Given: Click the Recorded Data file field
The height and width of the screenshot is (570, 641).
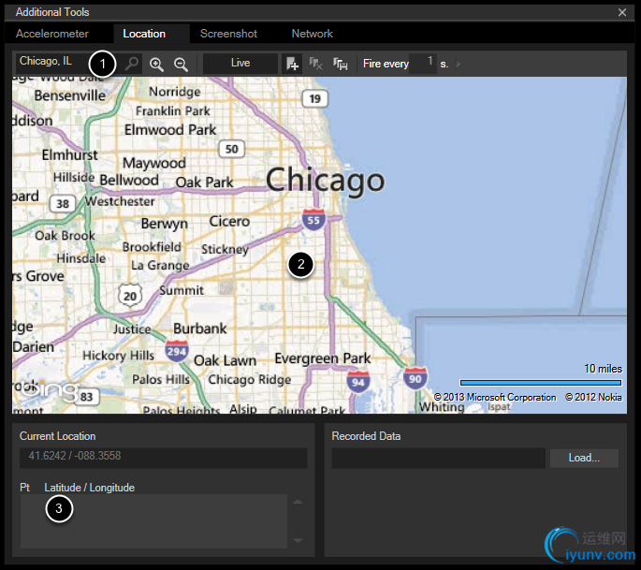Looking at the screenshot, I should pyautogui.click(x=437, y=458).
